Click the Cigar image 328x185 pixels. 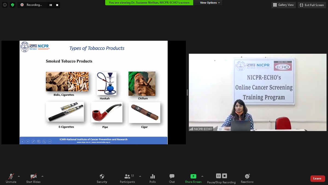click(x=144, y=112)
